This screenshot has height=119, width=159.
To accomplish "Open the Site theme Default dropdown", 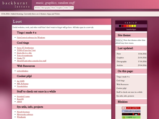I will [x=119, y=40].
